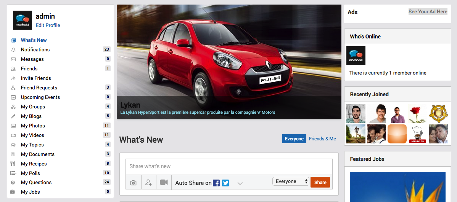Click the My Jobs briefcase icon

click(x=13, y=192)
